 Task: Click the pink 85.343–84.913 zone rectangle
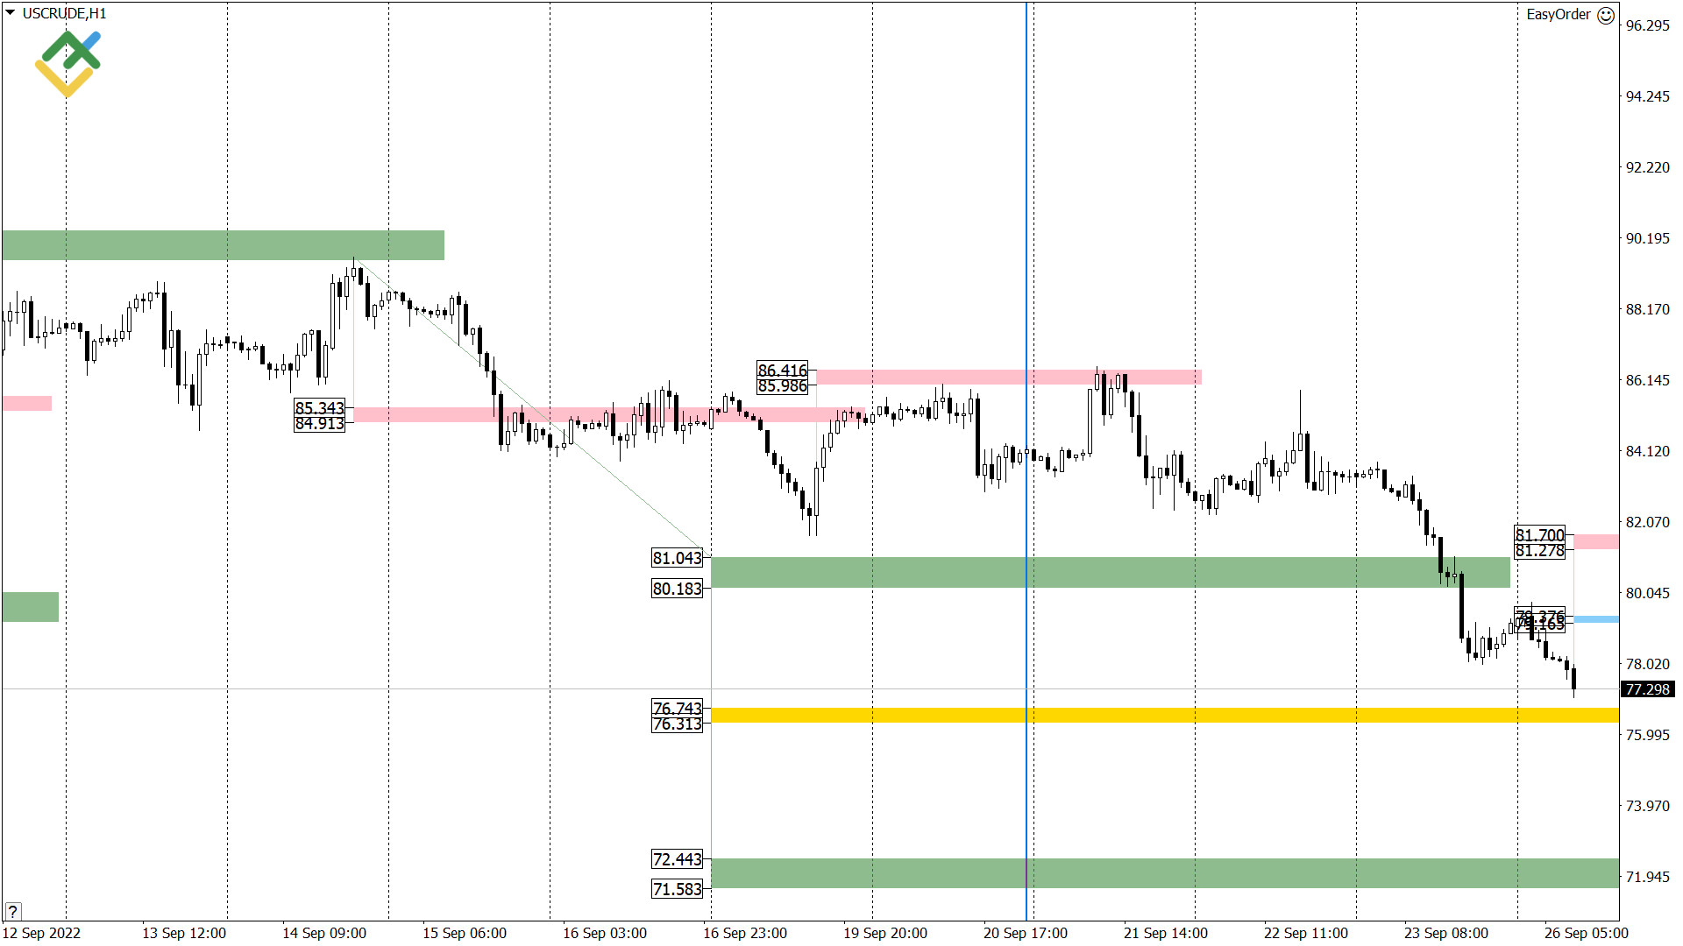608,414
